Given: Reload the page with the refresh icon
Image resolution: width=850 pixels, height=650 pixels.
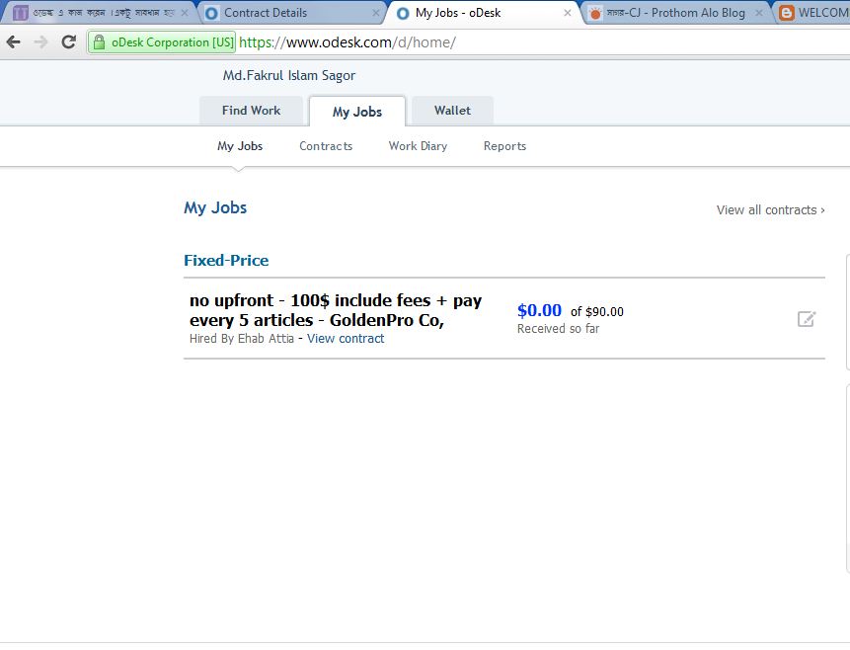Looking at the screenshot, I should click(68, 41).
